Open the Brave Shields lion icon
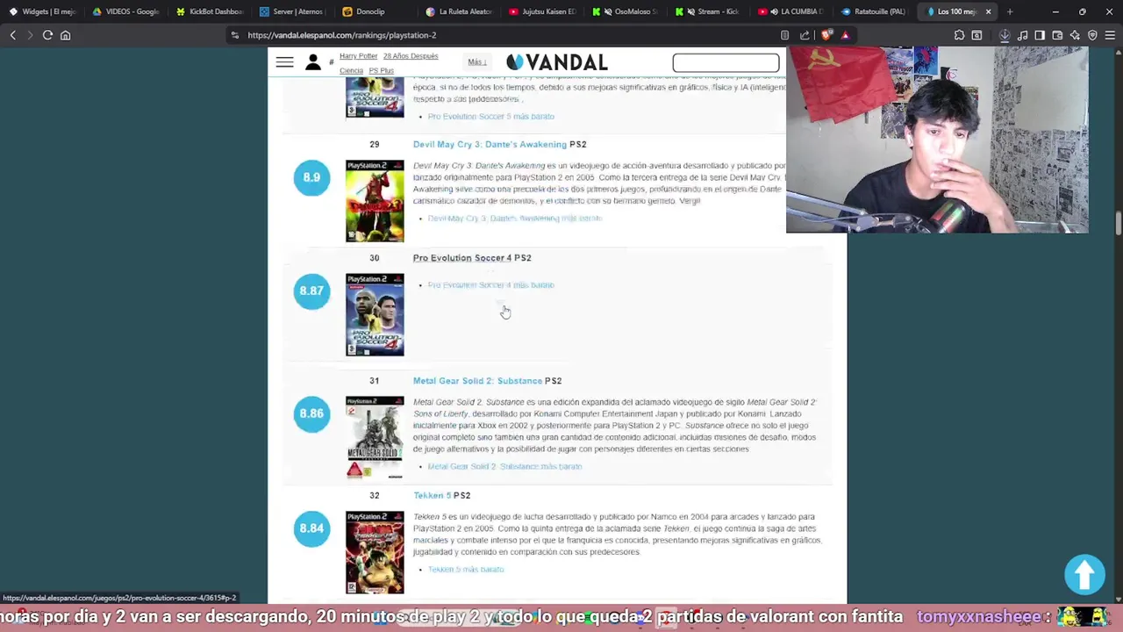Image resolution: width=1123 pixels, height=632 pixels. (x=826, y=35)
